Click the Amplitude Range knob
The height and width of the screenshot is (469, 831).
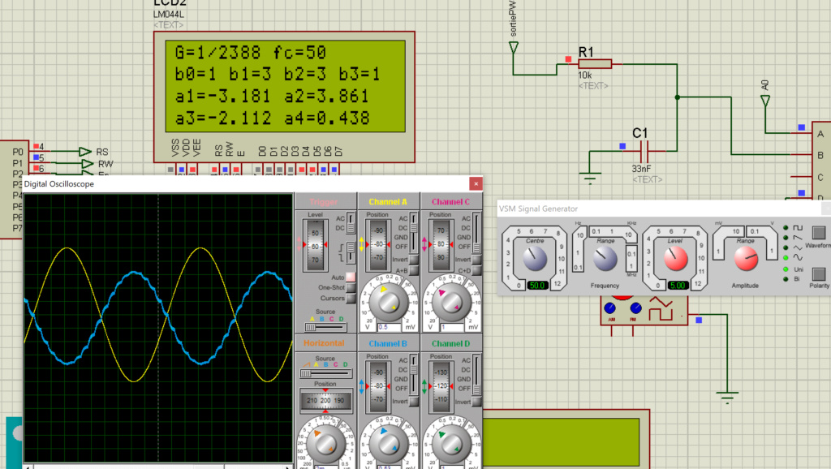tap(747, 259)
